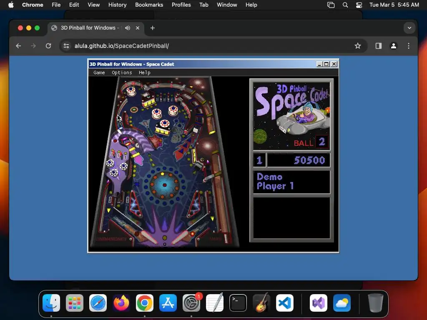Viewport: 427px width, 320px height.
Task: Open the Options menu in pinball window
Action: (122, 72)
